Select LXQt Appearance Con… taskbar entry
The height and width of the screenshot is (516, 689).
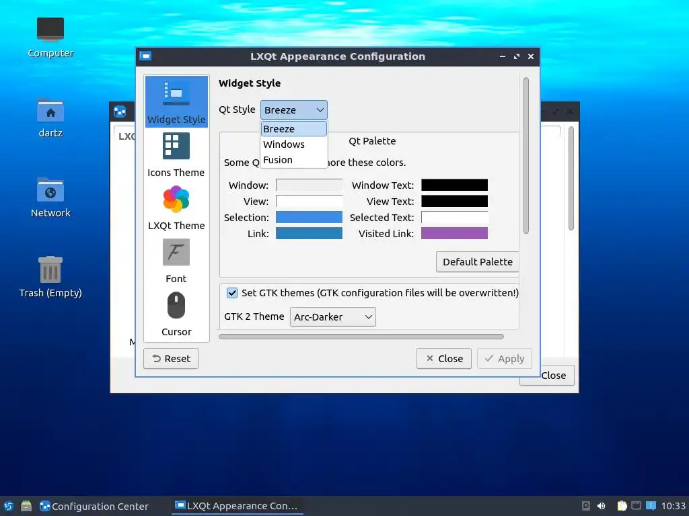pos(238,505)
